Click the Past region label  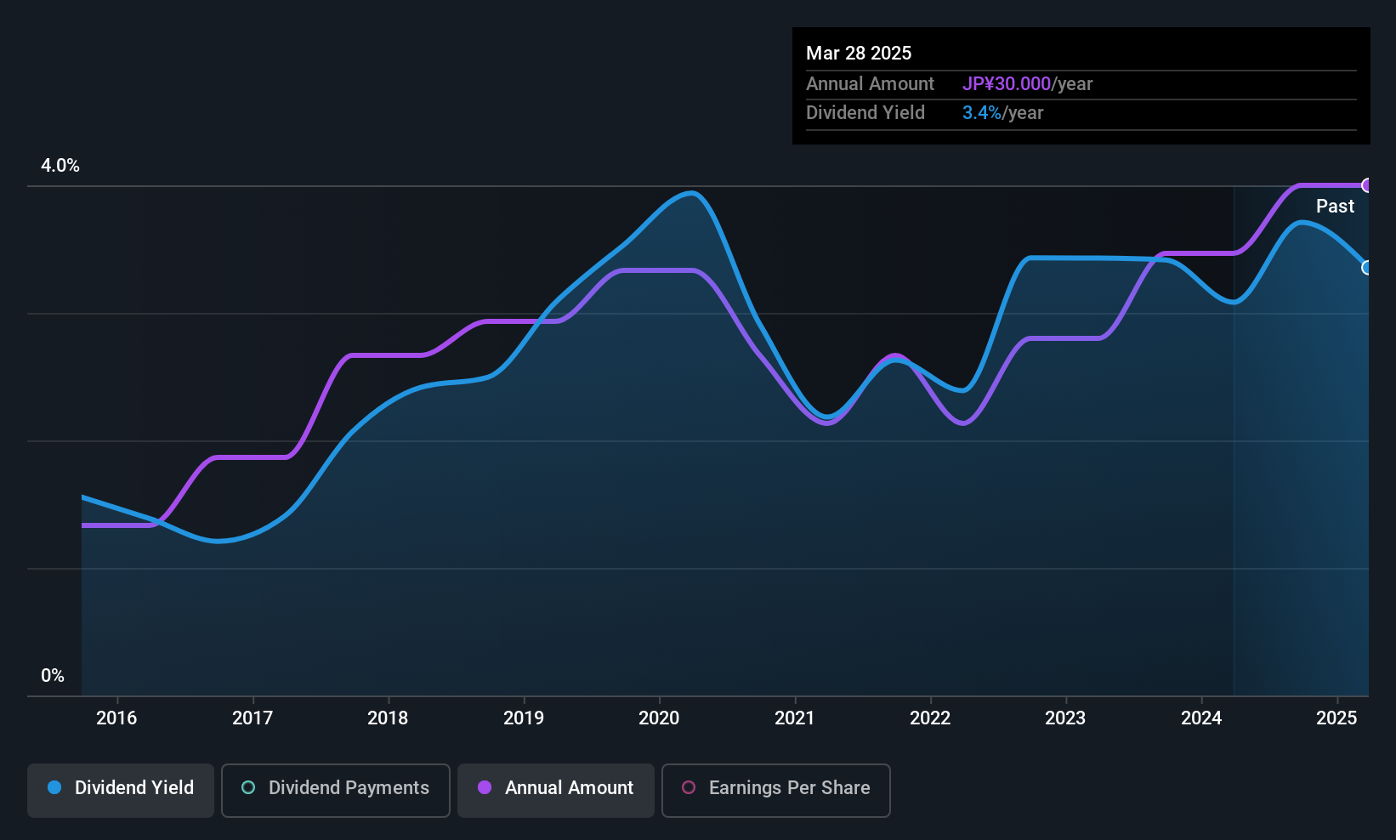tap(1335, 206)
